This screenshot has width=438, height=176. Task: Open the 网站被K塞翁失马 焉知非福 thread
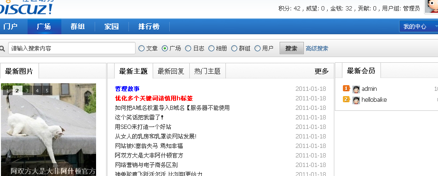[x=149, y=146]
